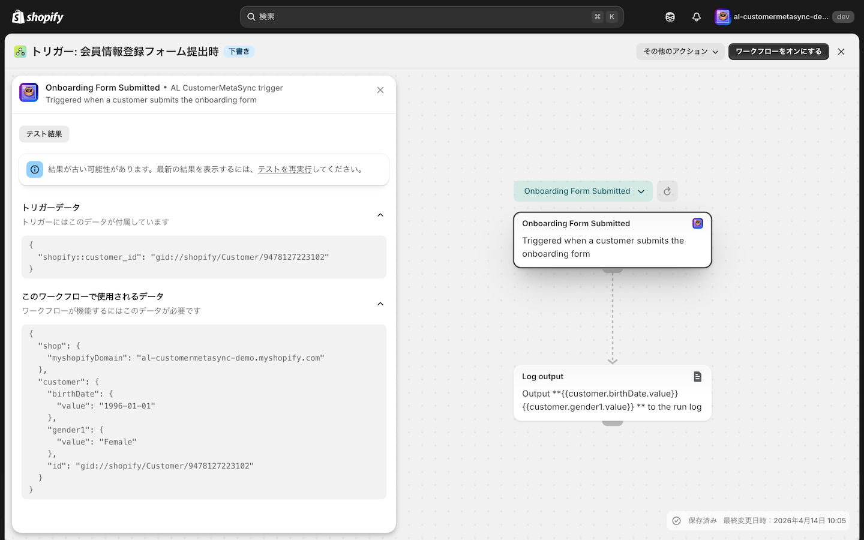Click the search magnifier icon
Image resolution: width=864 pixels, height=540 pixels.
point(251,17)
